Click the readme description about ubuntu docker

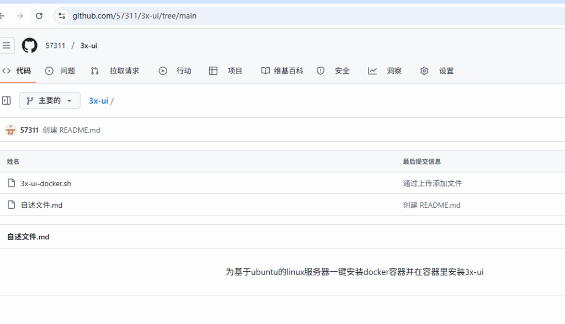[x=355, y=272]
